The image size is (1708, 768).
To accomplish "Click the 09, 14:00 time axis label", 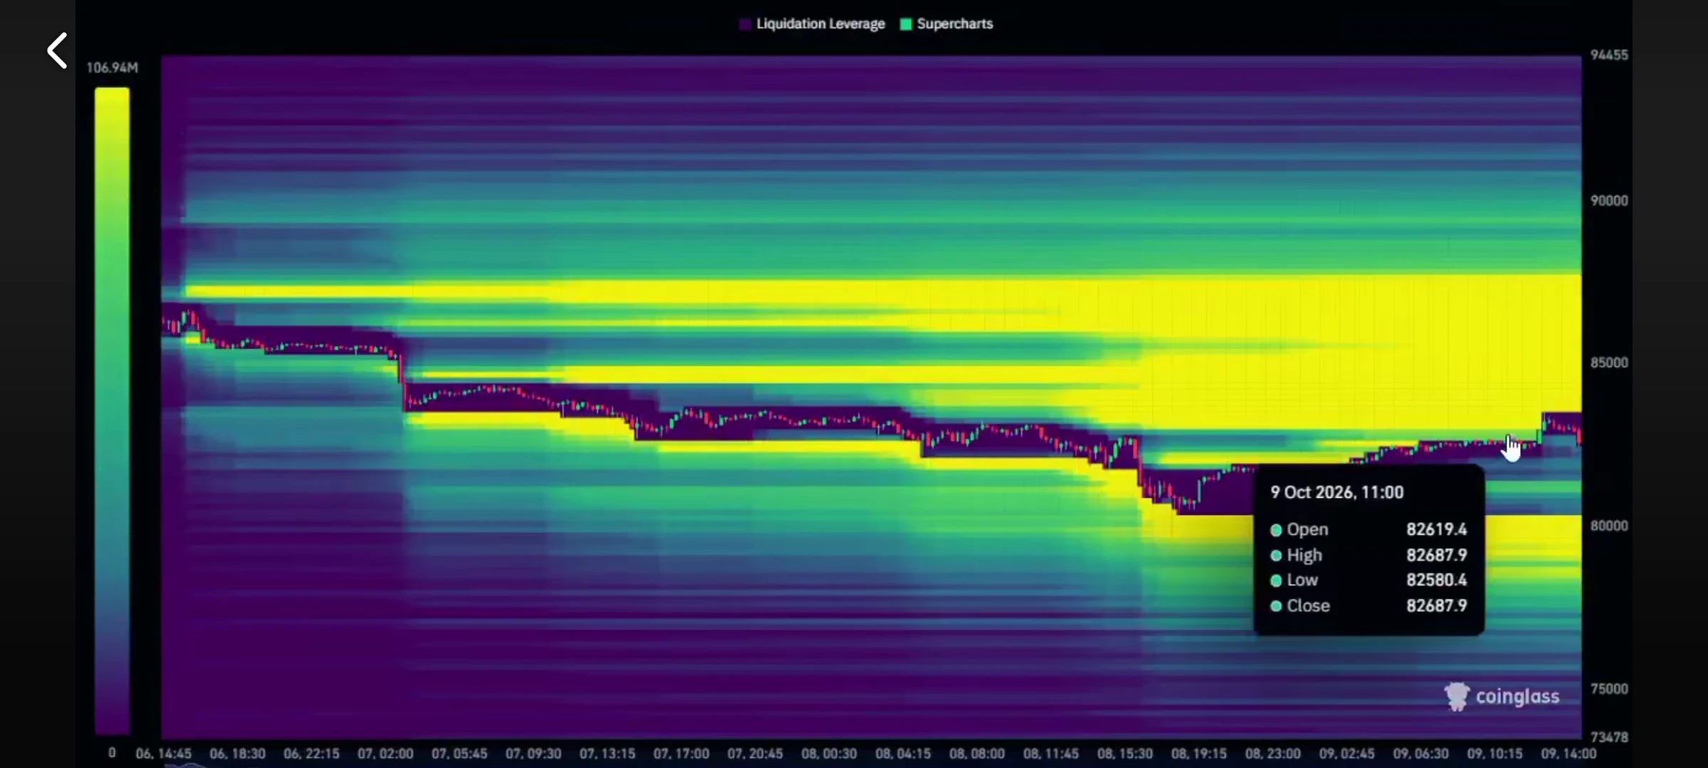I will 1569,754.
